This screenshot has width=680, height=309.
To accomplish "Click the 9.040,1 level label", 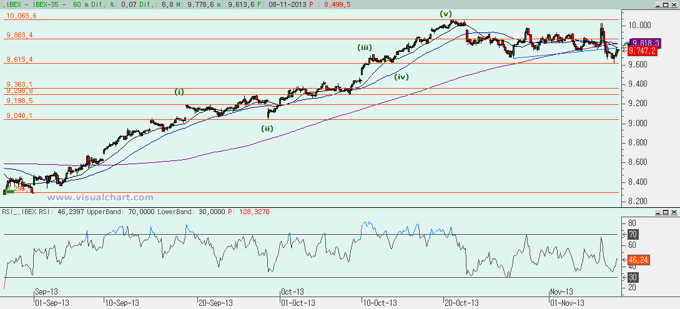I will click(x=19, y=115).
